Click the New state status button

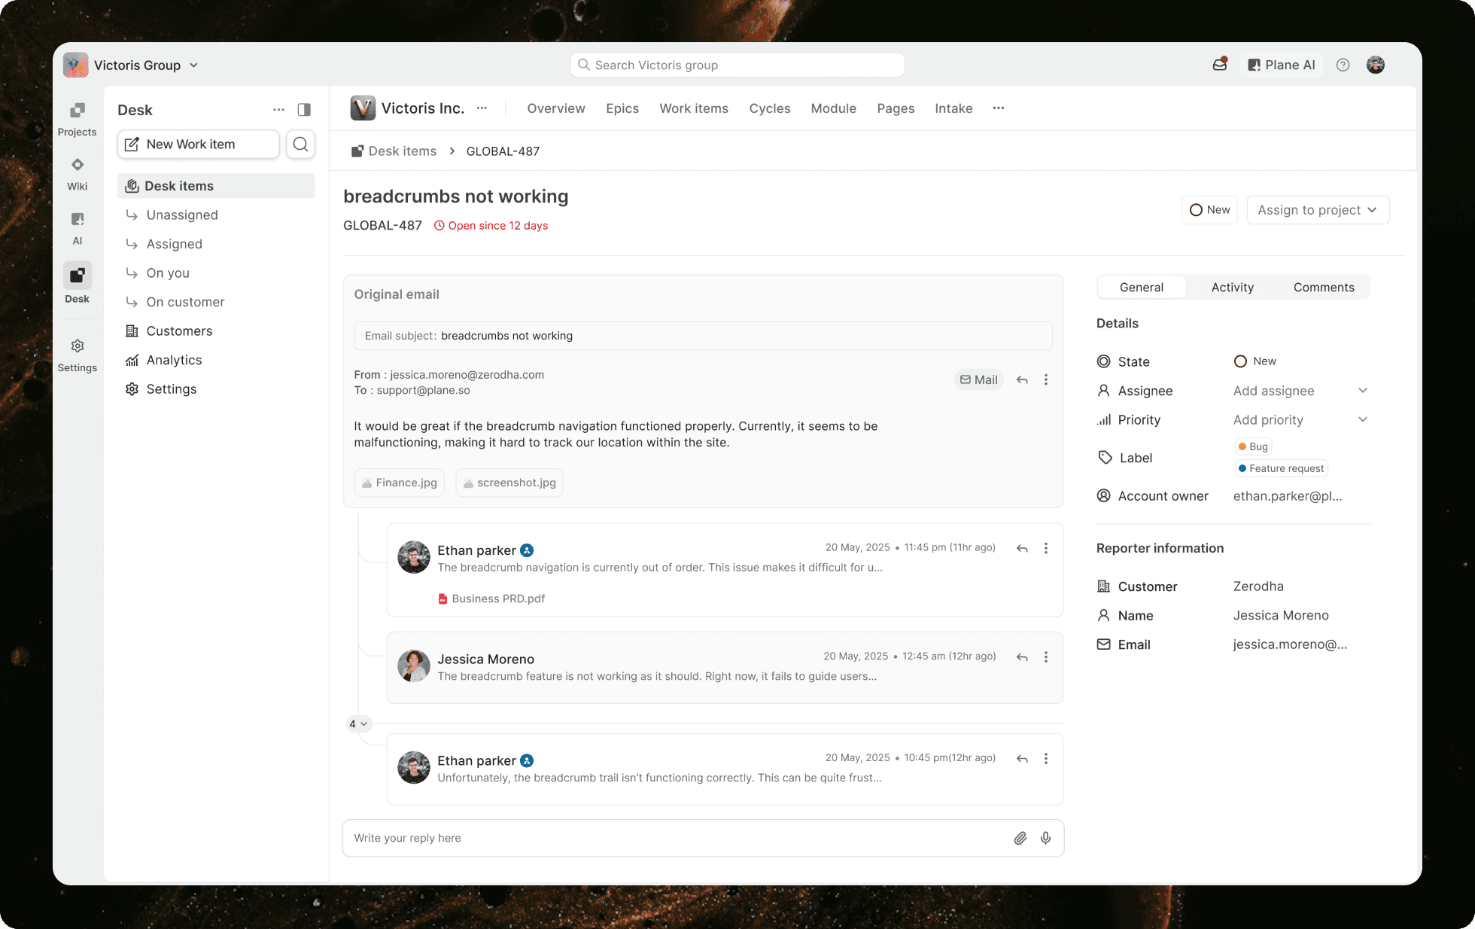click(x=1209, y=210)
